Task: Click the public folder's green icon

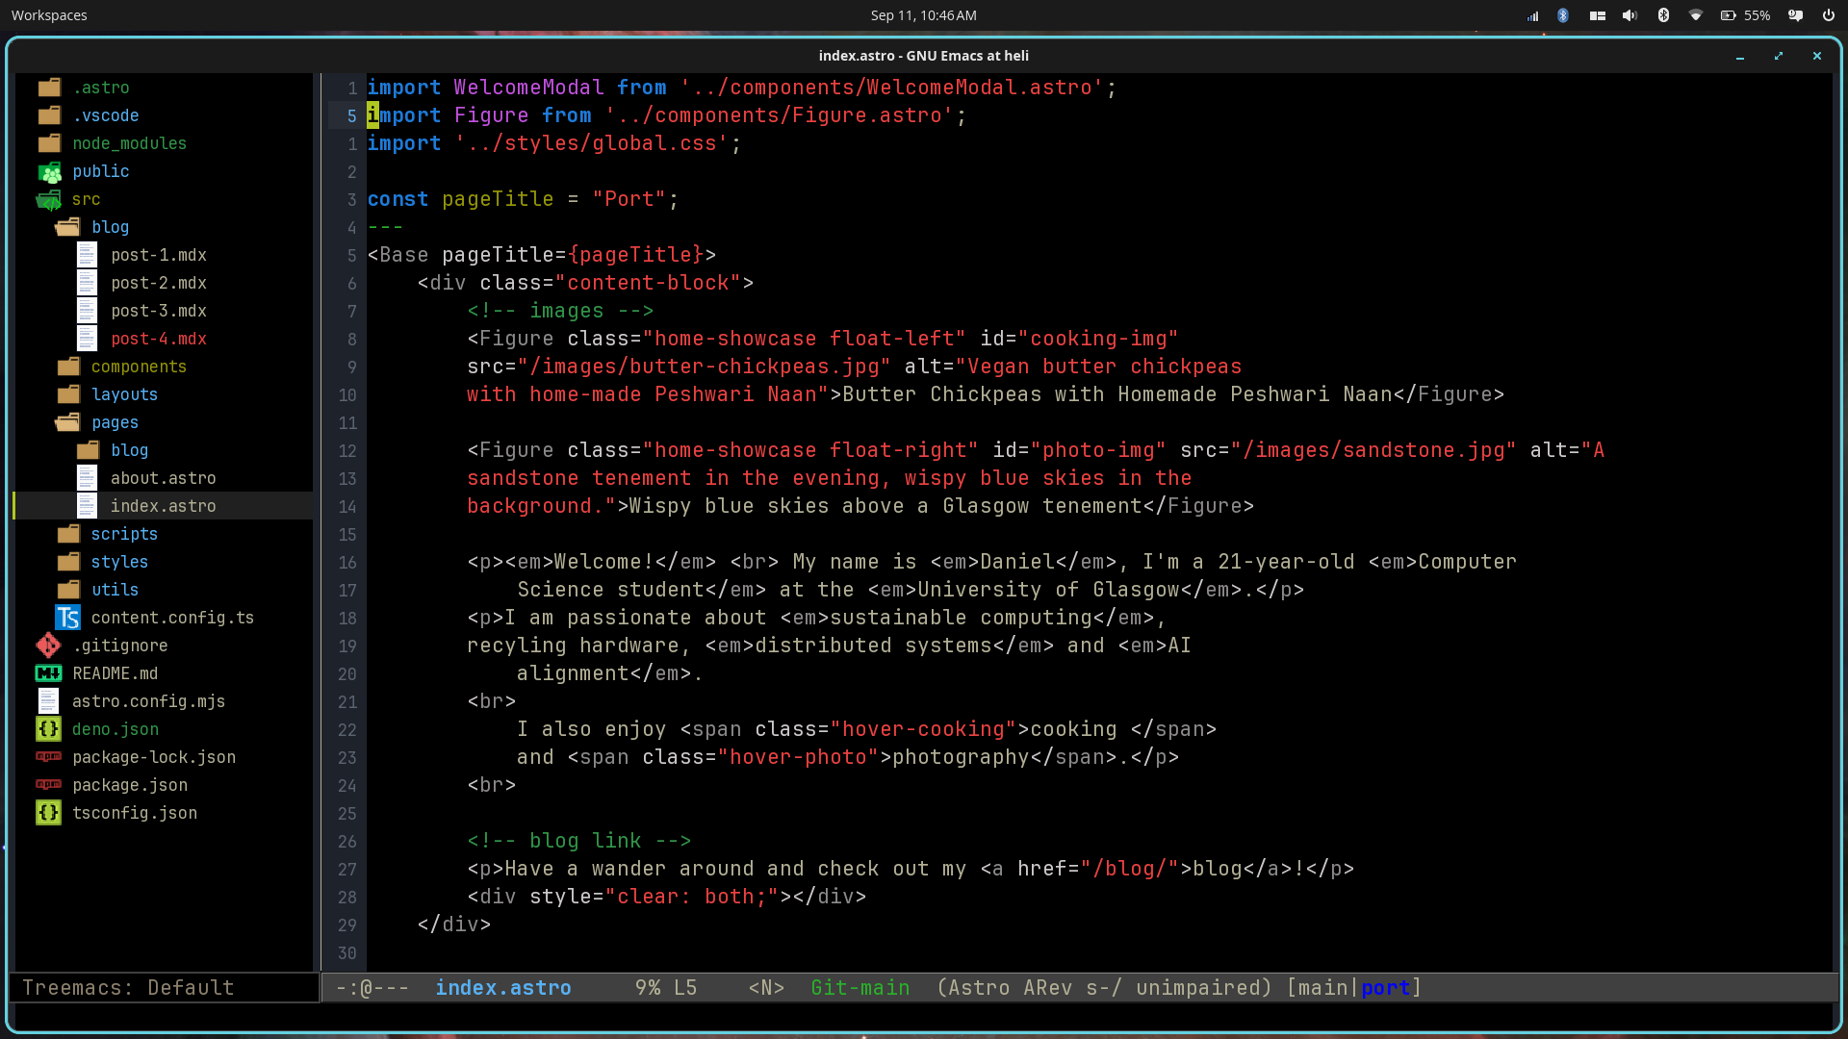Action: (x=49, y=172)
